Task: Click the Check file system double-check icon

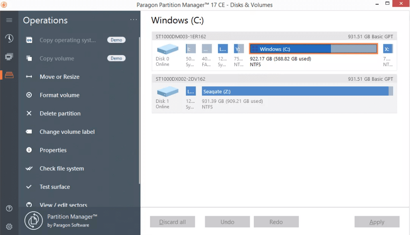Action: point(29,168)
